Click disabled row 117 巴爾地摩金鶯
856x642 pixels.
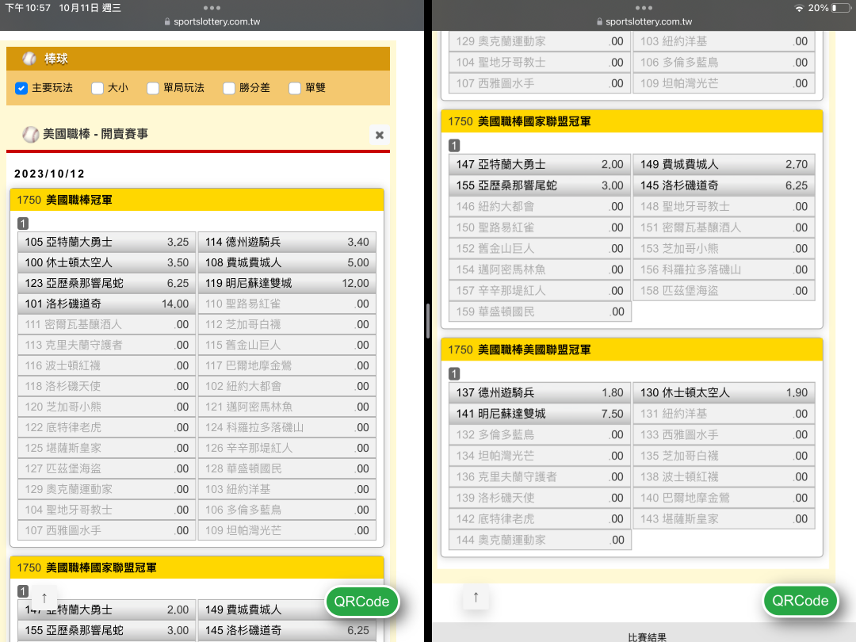[x=287, y=365]
